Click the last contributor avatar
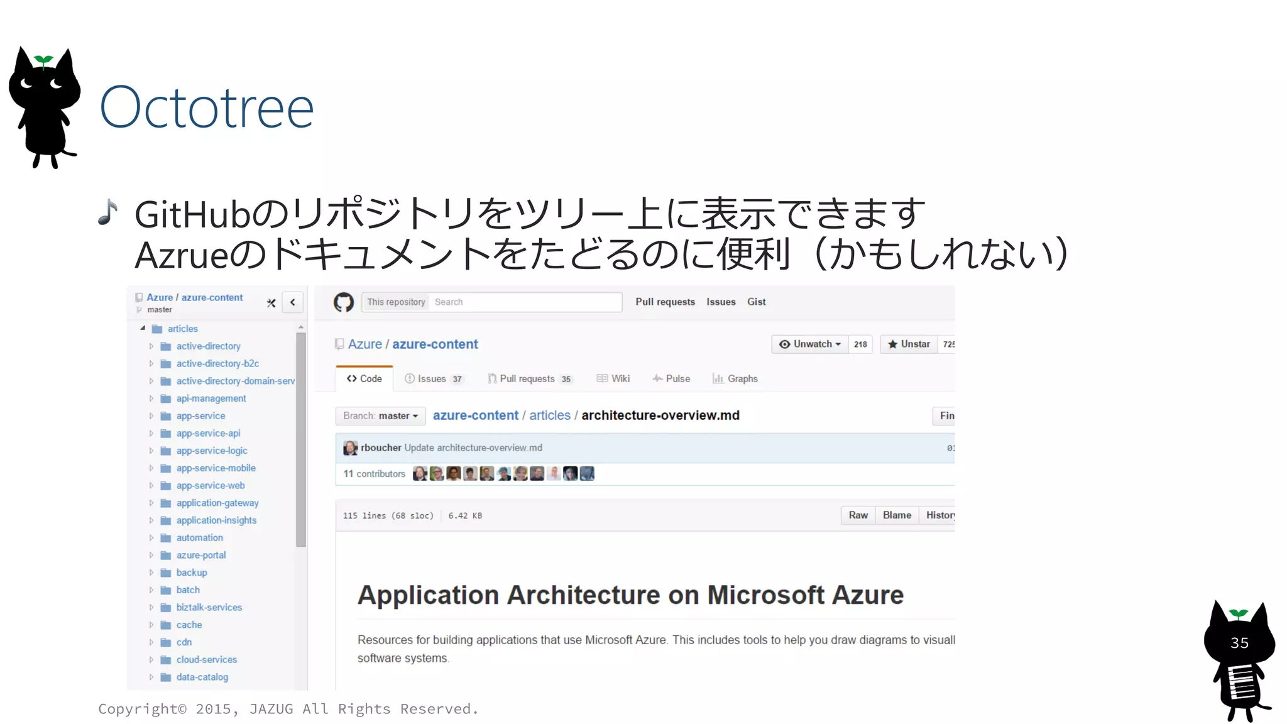This screenshot has height=724, width=1287. click(587, 474)
